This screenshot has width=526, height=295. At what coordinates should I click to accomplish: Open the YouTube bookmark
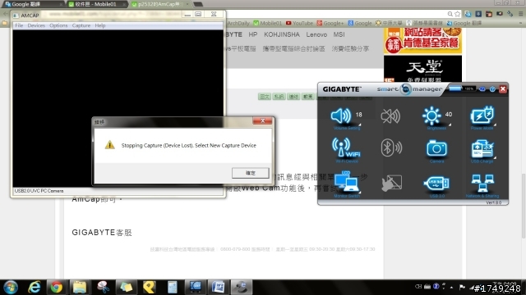[299, 23]
